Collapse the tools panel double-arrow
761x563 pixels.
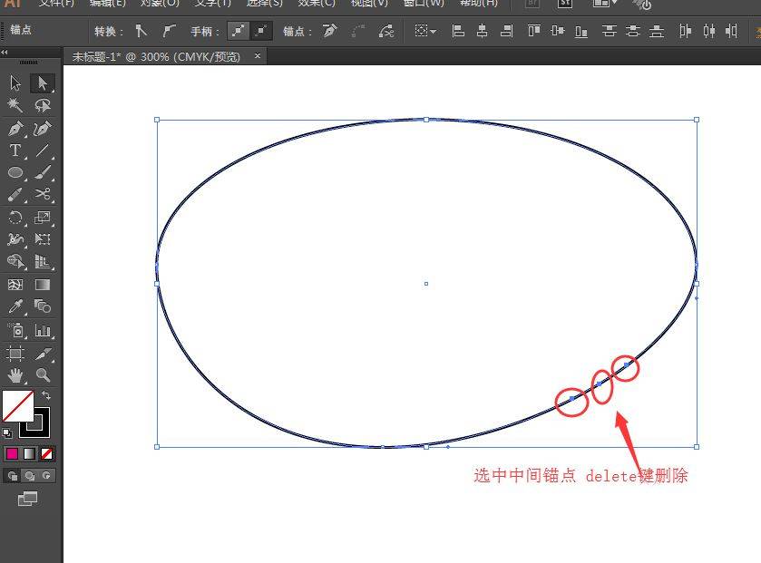(5, 53)
